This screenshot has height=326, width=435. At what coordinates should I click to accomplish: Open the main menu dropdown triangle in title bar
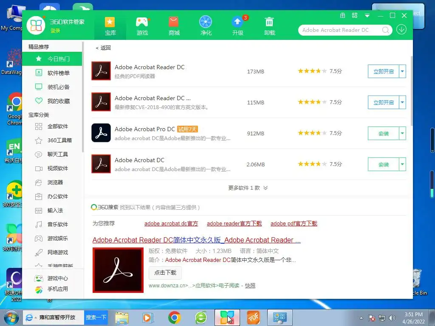pos(367,16)
